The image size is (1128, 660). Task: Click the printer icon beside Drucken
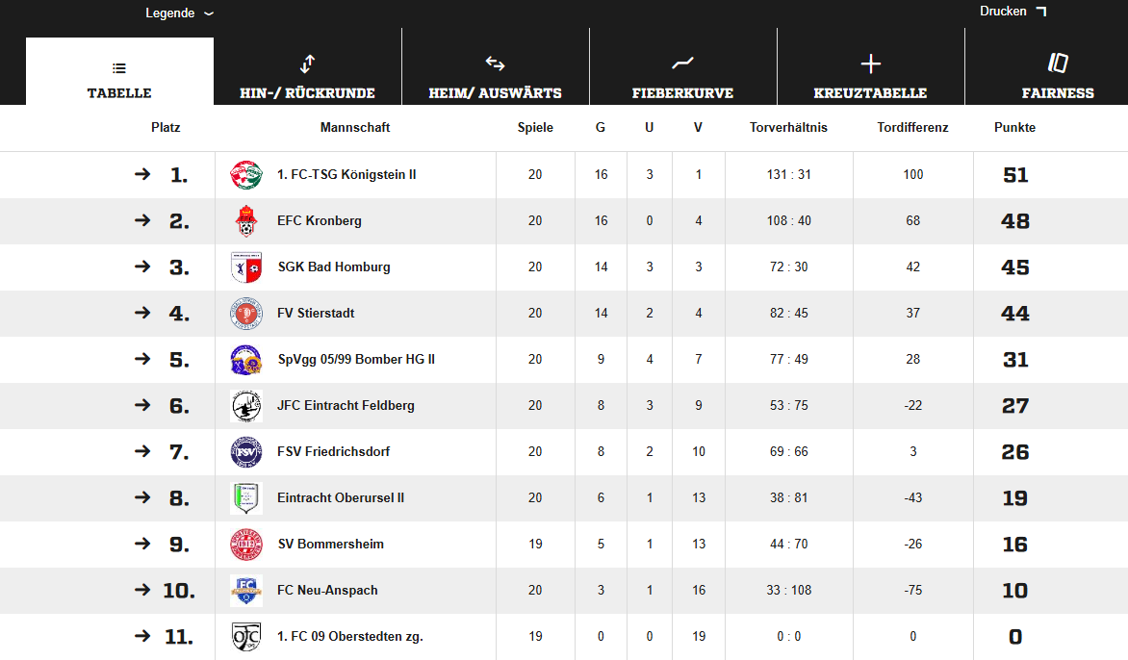pyautogui.click(x=1040, y=12)
